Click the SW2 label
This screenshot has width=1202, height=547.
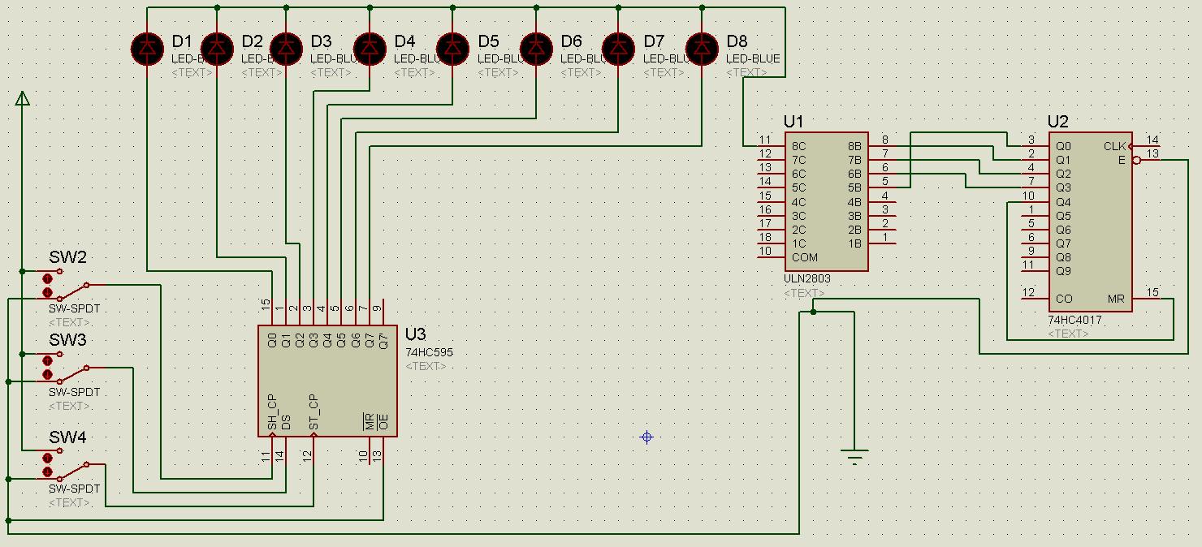tap(67, 257)
